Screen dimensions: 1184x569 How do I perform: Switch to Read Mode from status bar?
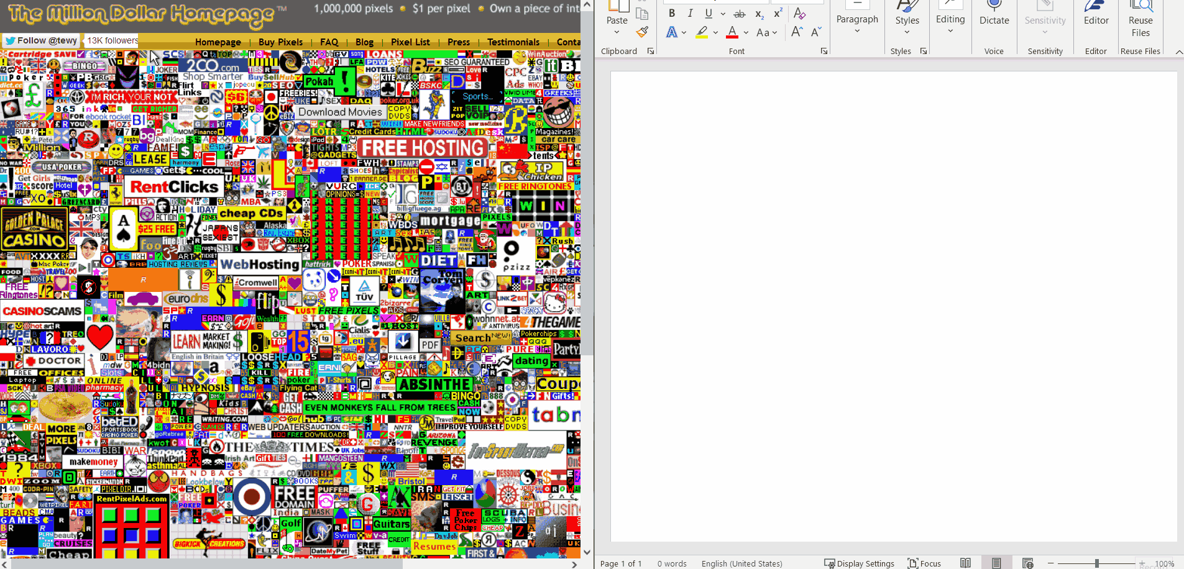pyautogui.click(x=964, y=563)
